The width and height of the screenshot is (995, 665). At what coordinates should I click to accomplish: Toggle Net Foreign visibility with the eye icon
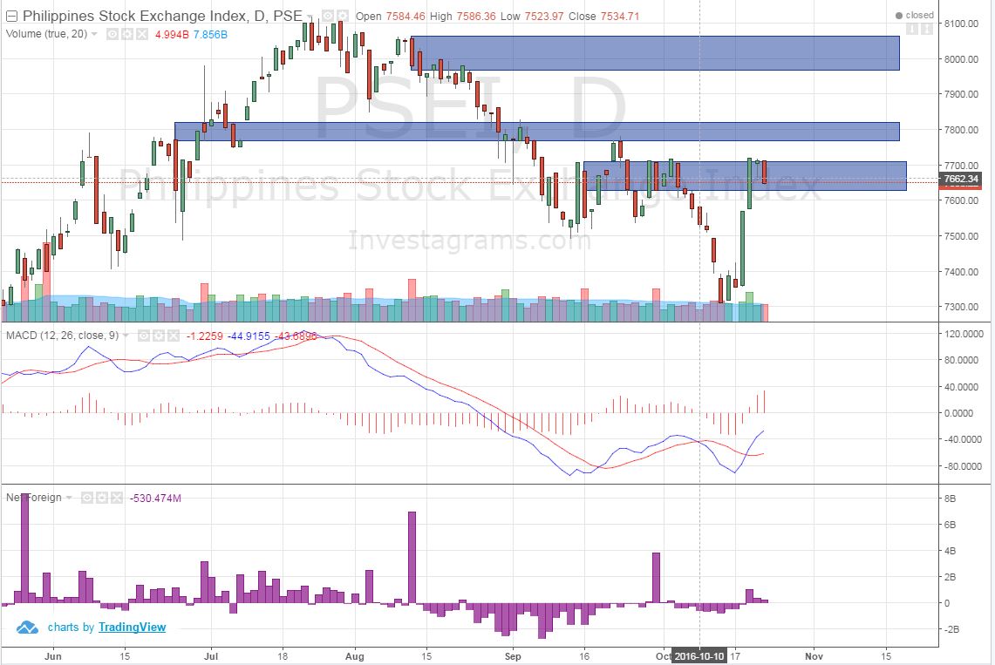click(x=87, y=498)
